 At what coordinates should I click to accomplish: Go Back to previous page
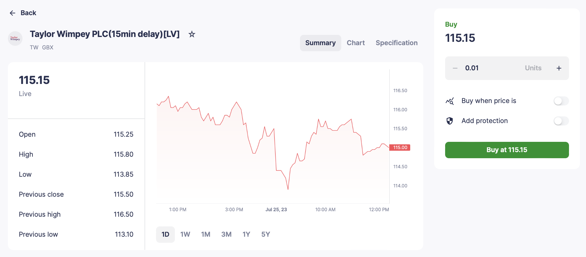pyautogui.click(x=28, y=13)
